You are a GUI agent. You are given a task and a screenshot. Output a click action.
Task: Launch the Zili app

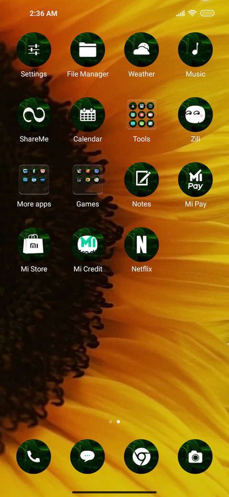coord(196,114)
